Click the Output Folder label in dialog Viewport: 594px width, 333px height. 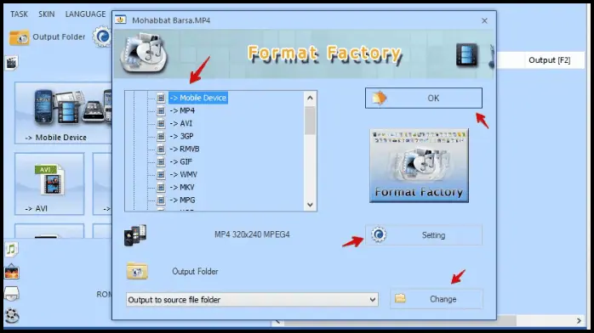pos(195,272)
